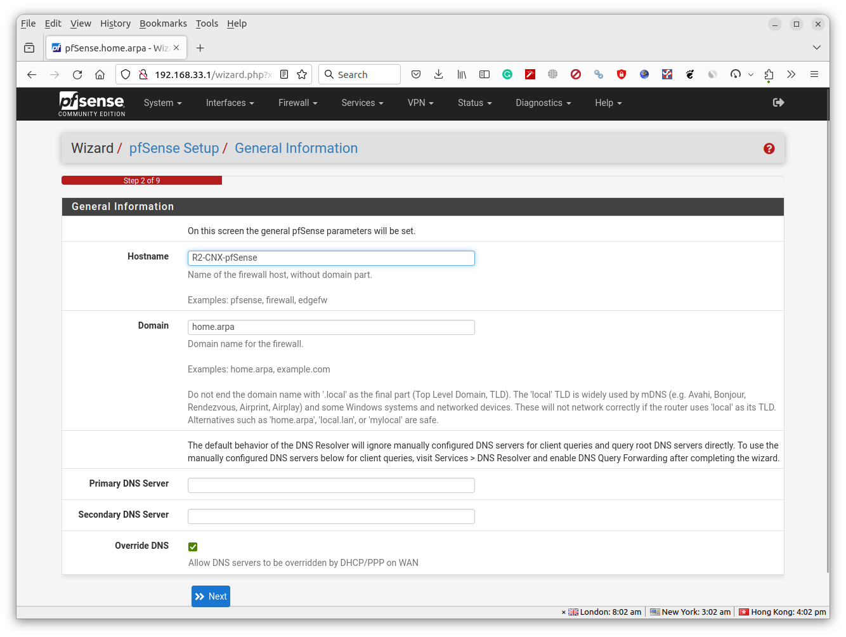Click the speedometer gauge extension icon
This screenshot has width=846, height=637.
736,74
